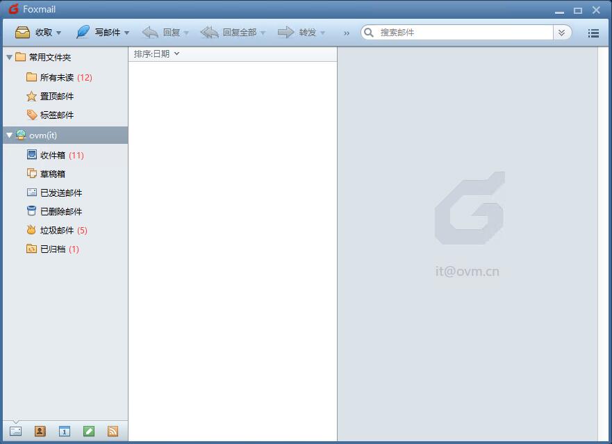
Task: Switch to notes view bottom icon
Action: (x=89, y=431)
